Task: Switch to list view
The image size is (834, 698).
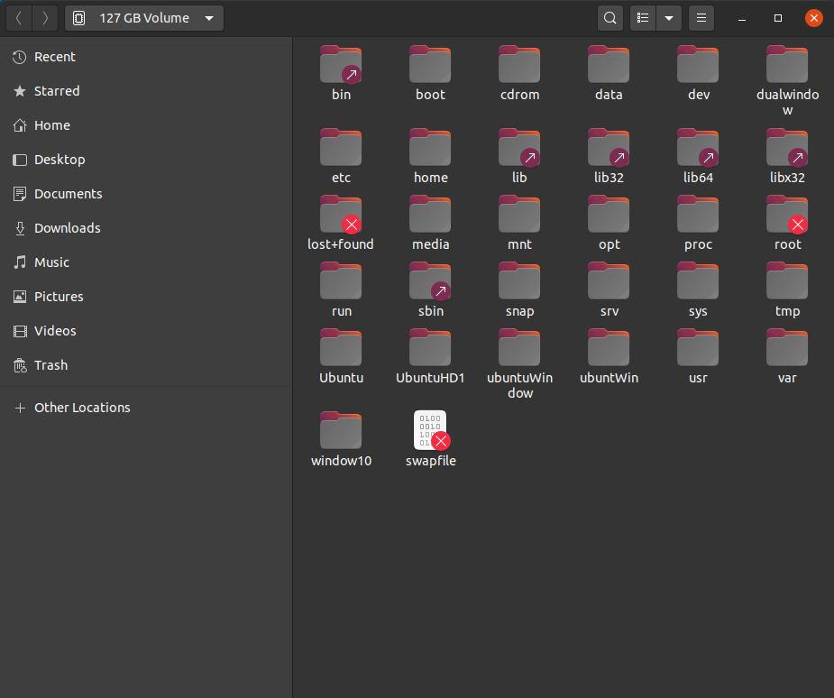Action: (643, 18)
